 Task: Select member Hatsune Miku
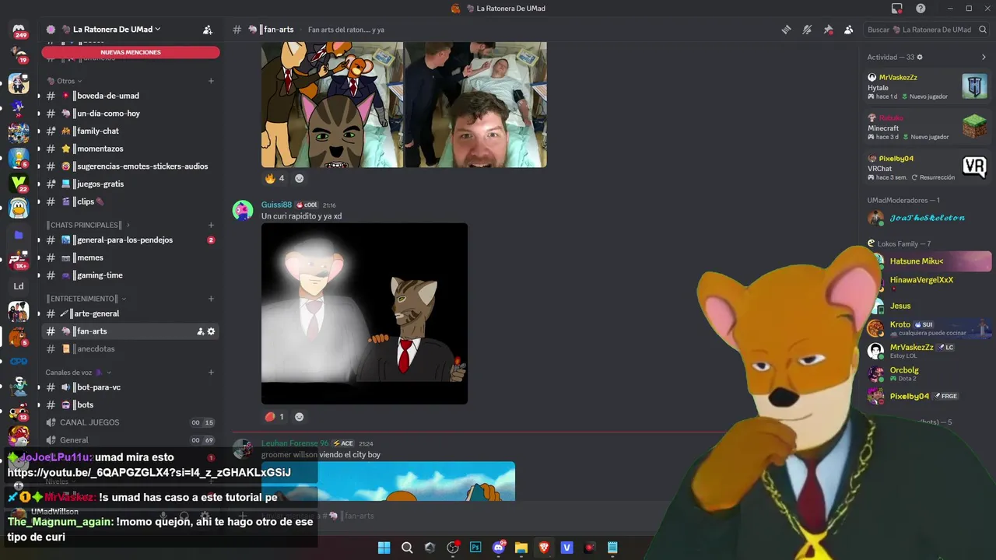click(931, 261)
